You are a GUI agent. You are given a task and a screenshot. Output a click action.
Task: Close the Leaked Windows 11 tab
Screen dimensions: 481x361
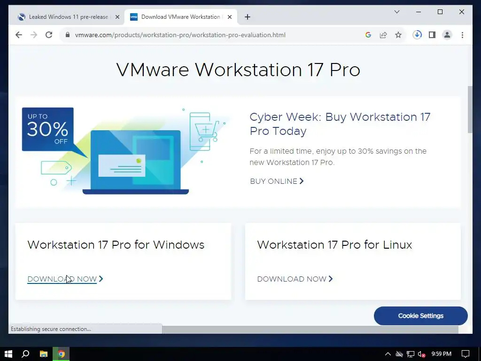click(x=117, y=17)
